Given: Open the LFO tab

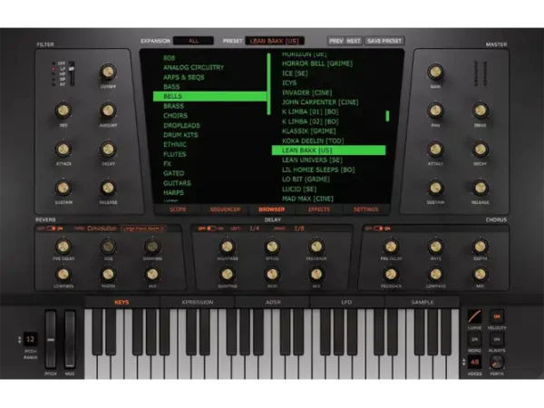Looking at the screenshot, I should 346,302.
